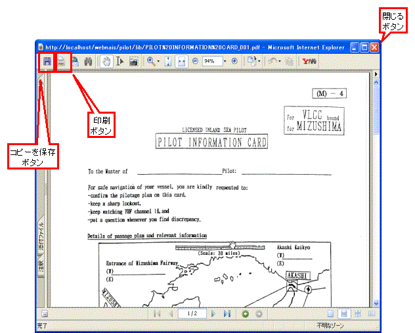The height and width of the screenshot is (333, 415).
Task: Choose the Text Select tool
Action: (x=120, y=61)
